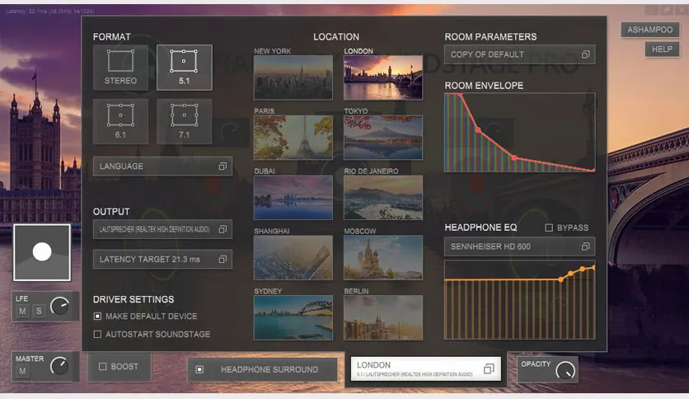Open the Copy of Default room preset list

point(519,54)
